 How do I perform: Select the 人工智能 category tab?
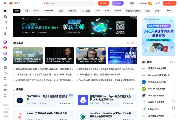[x=86, y=11]
